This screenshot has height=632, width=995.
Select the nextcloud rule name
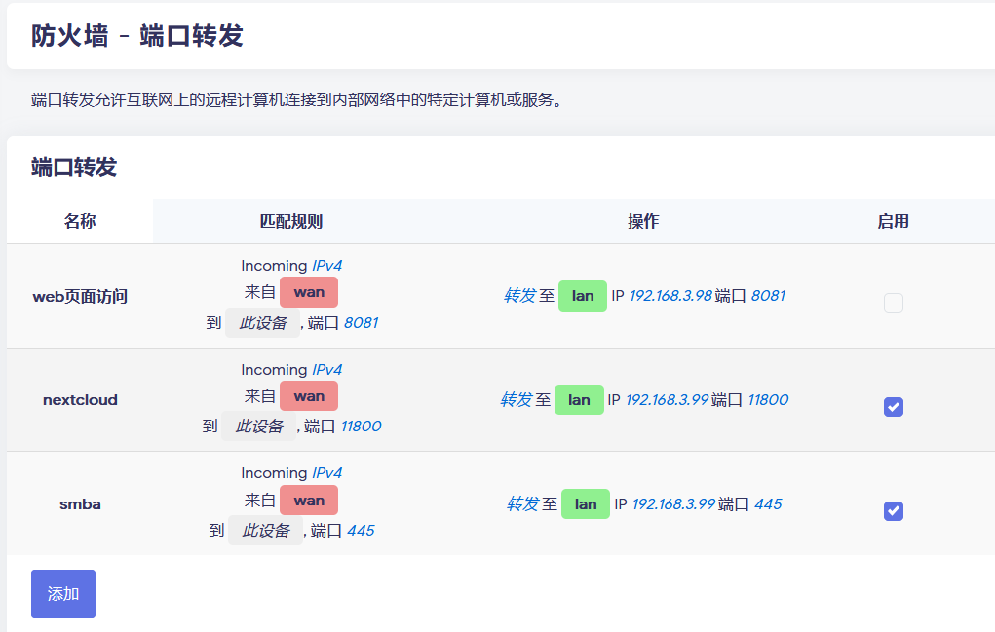pyautogui.click(x=80, y=400)
